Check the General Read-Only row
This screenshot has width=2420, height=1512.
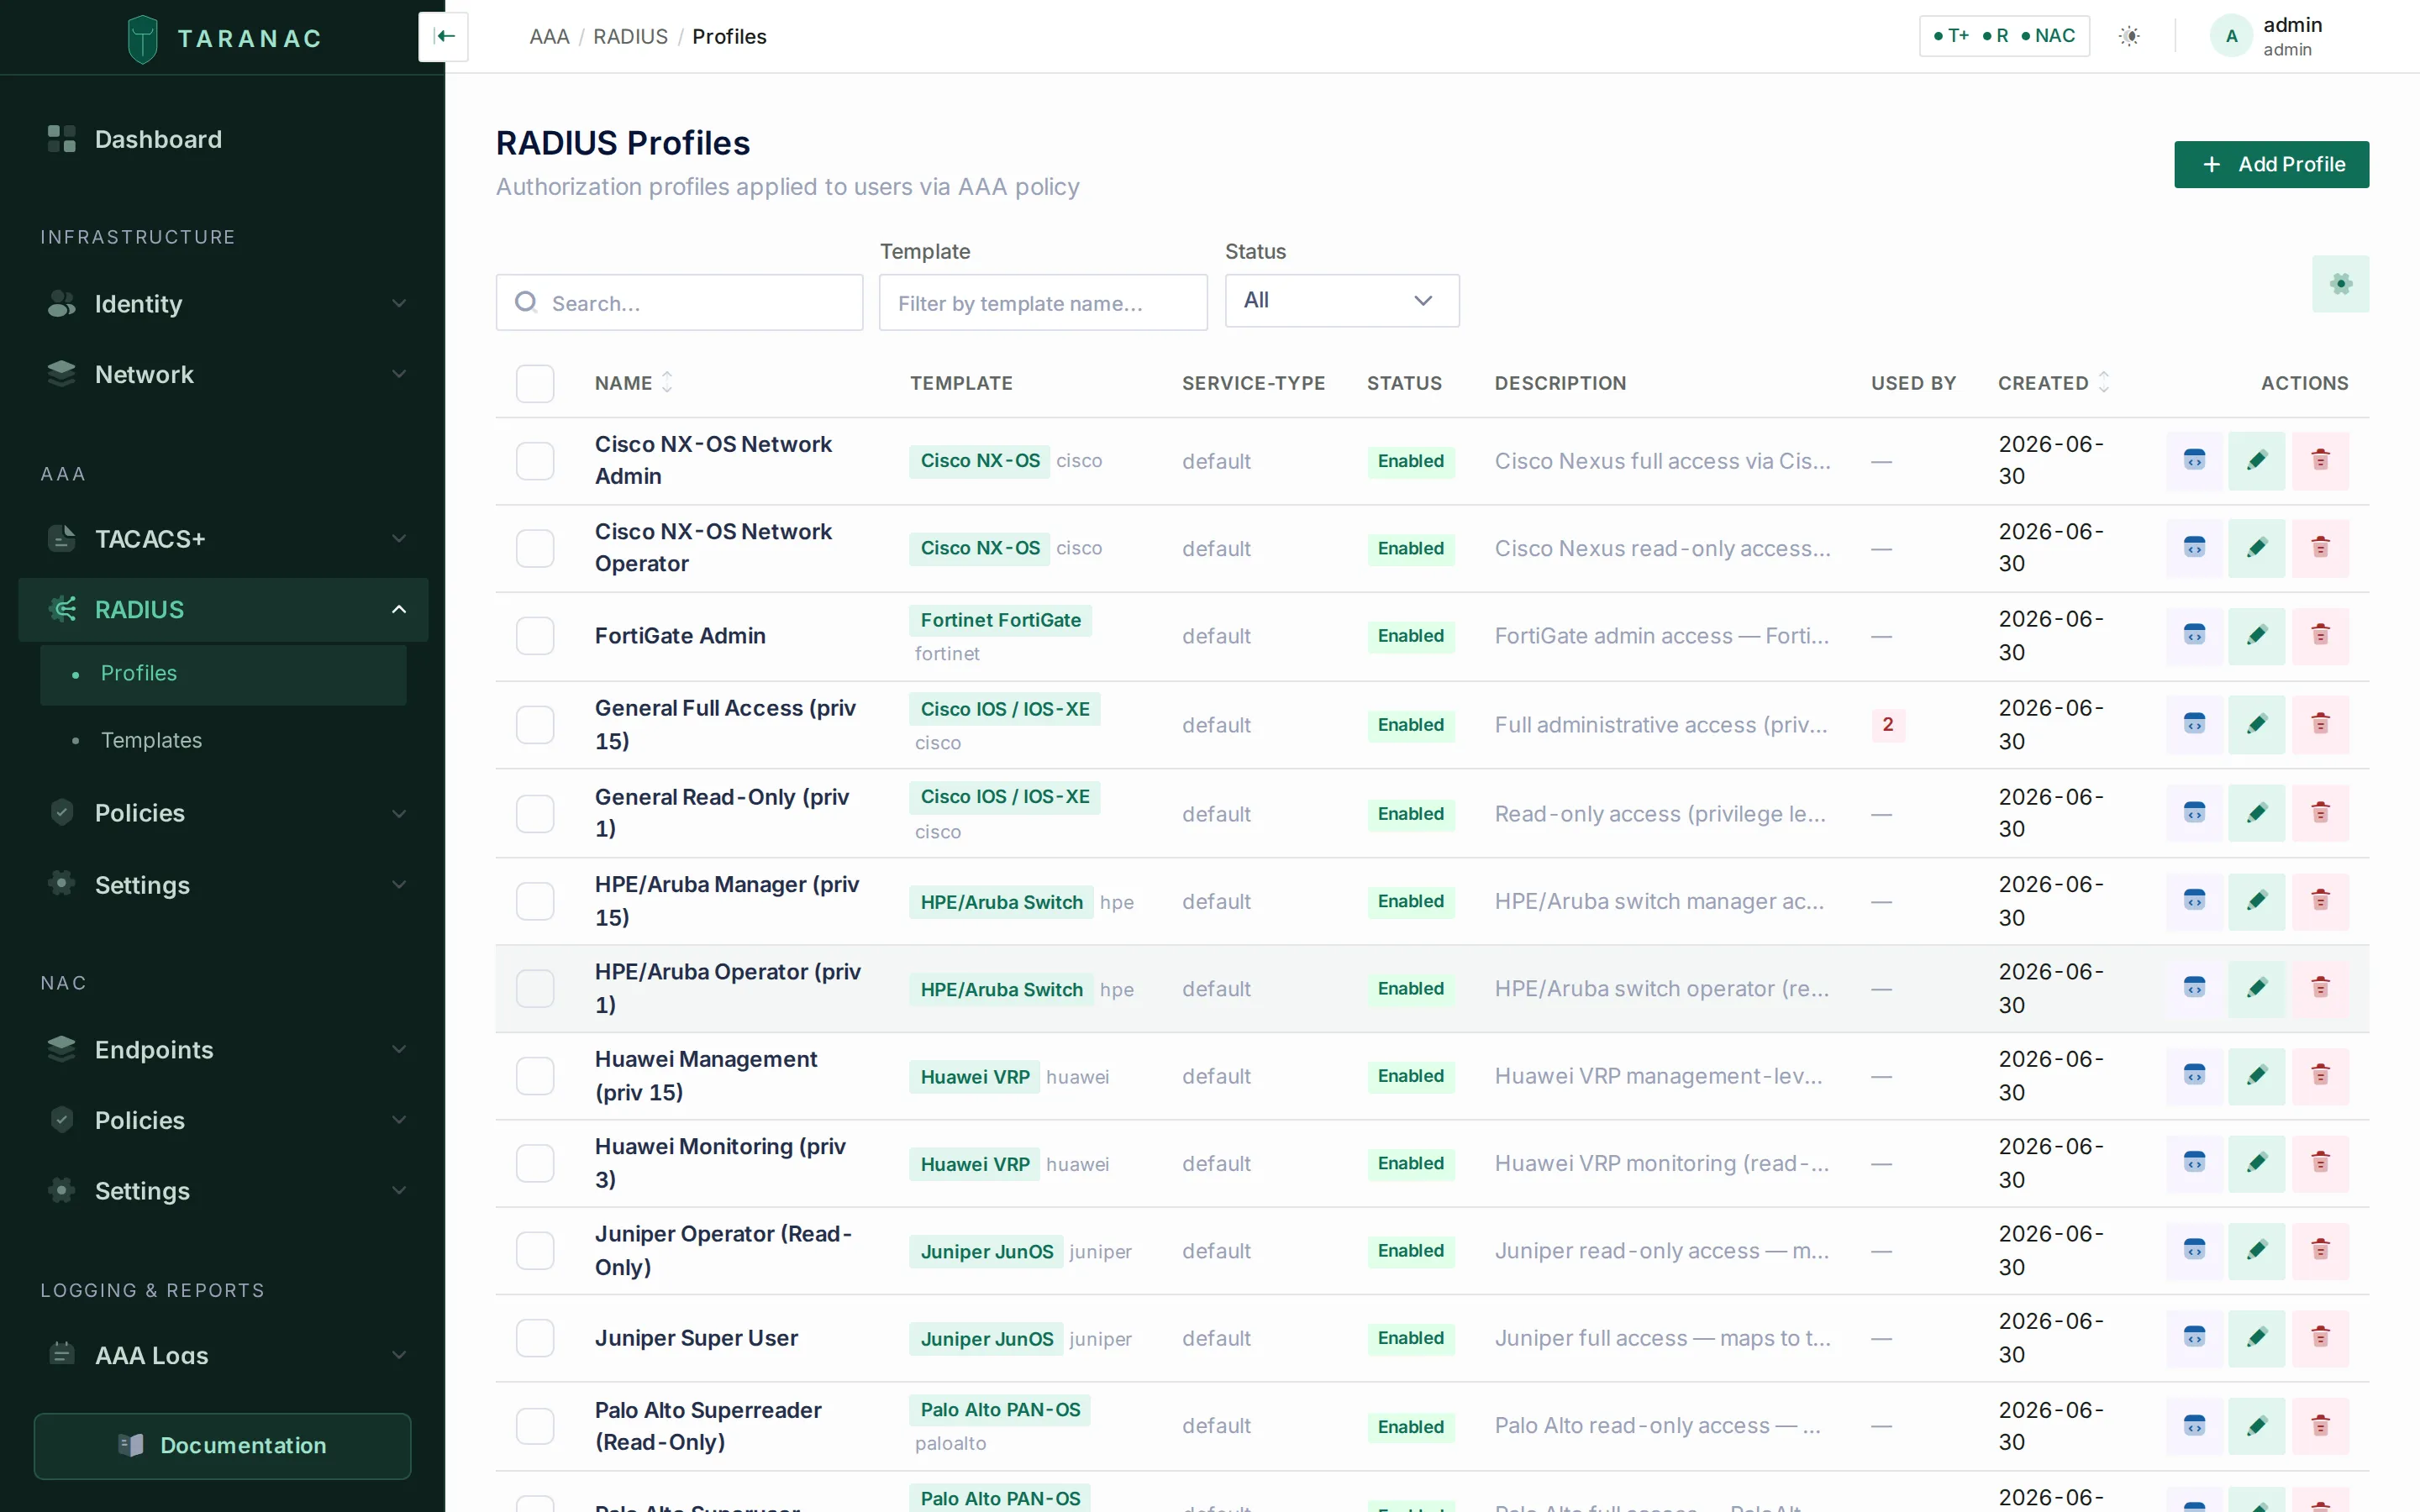click(x=535, y=814)
